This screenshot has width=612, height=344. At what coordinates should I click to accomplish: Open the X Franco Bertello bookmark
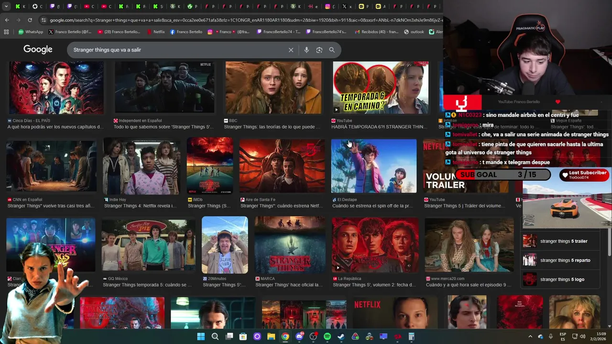click(x=70, y=32)
